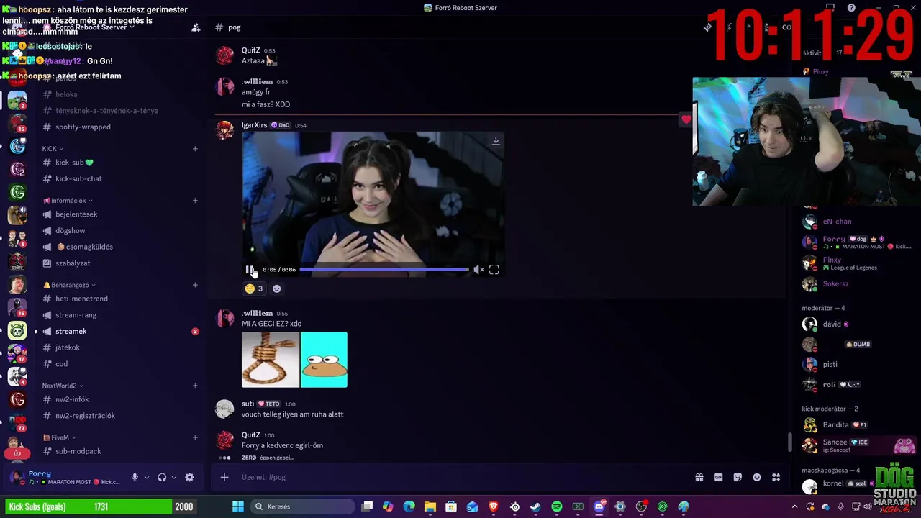921x518 pixels.
Task: Collapse the Beharangozó category
Action: (70, 285)
